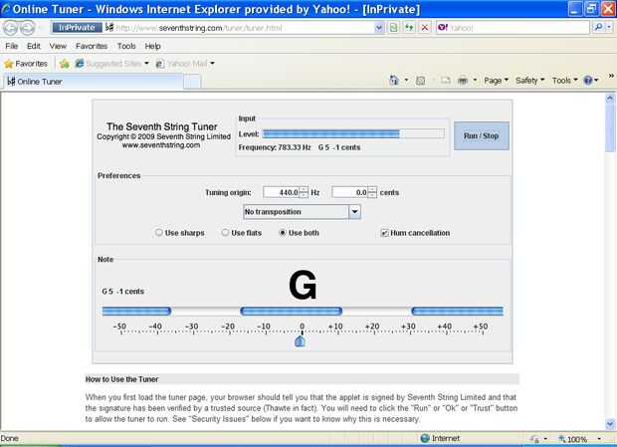The width and height of the screenshot is (617, 447).
Task: Click the center segment of note meter
Action: [292, 312]
